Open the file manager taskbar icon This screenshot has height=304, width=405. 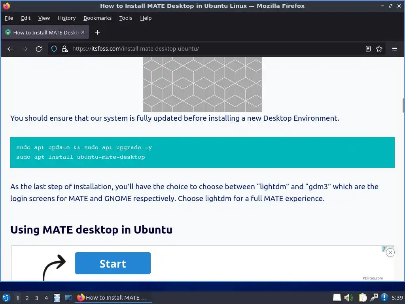tap(57, 298)
